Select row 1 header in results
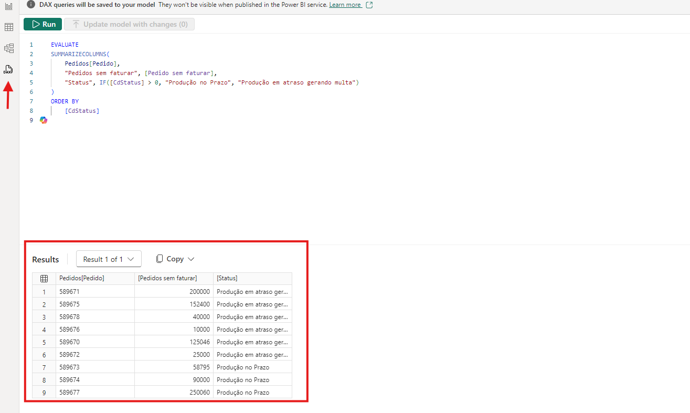Viewport: 690px width, 413px height. tap(44, 292)
